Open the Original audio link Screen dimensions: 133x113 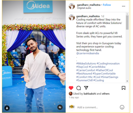pos(84,8)
